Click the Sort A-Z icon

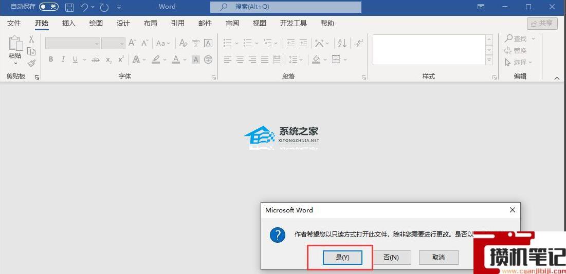[x=342, y=43]
